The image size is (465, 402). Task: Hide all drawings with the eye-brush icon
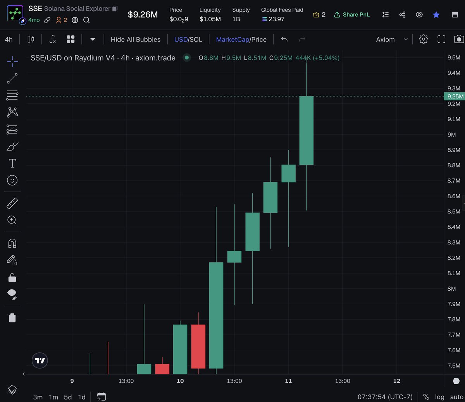pyautogui.click(x=12, y=295)
